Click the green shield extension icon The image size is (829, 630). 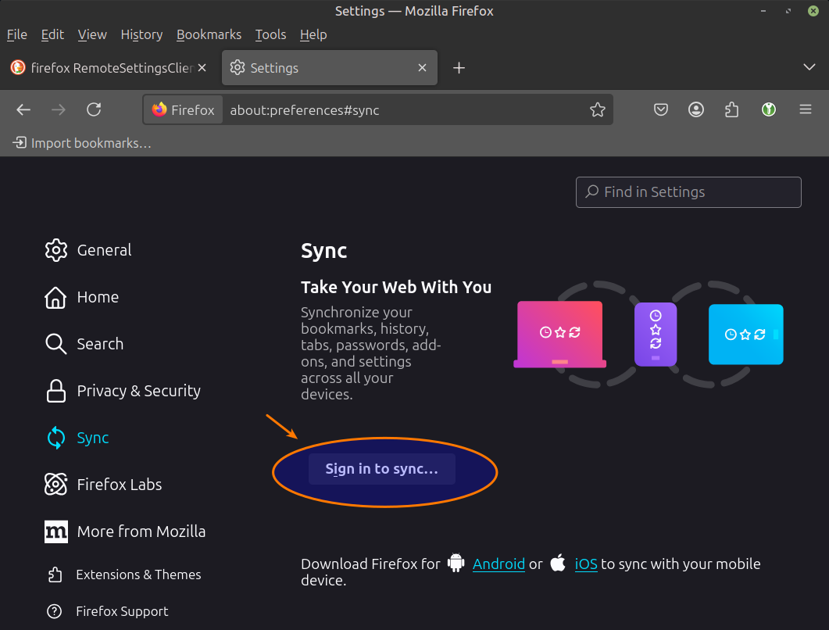pyautogui.click(x=769, y=110)
